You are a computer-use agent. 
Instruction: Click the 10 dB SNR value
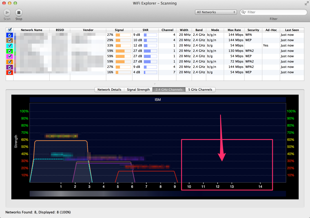138,40
